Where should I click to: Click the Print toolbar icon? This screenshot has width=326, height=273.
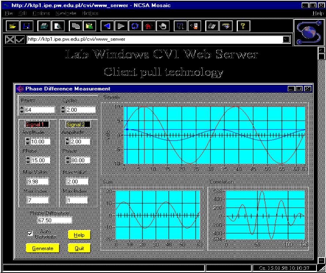pyautogui.click(x=44, y=26)
